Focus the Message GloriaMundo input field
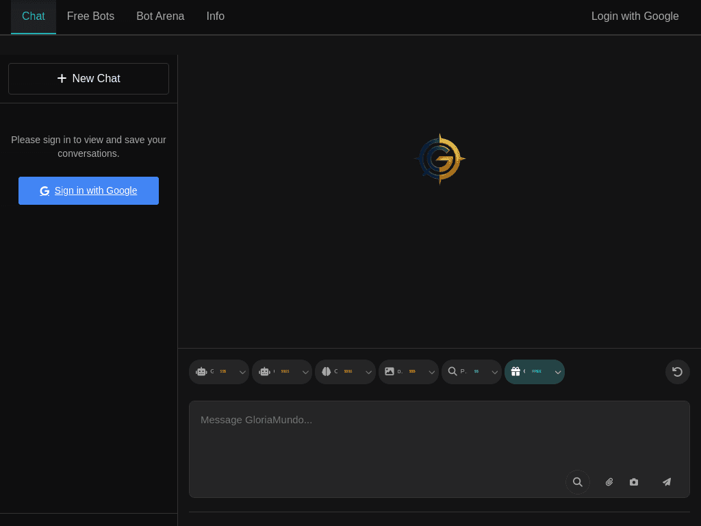Image resolution: width=701 pixels, height=526 pixels. tap(439, 449)
